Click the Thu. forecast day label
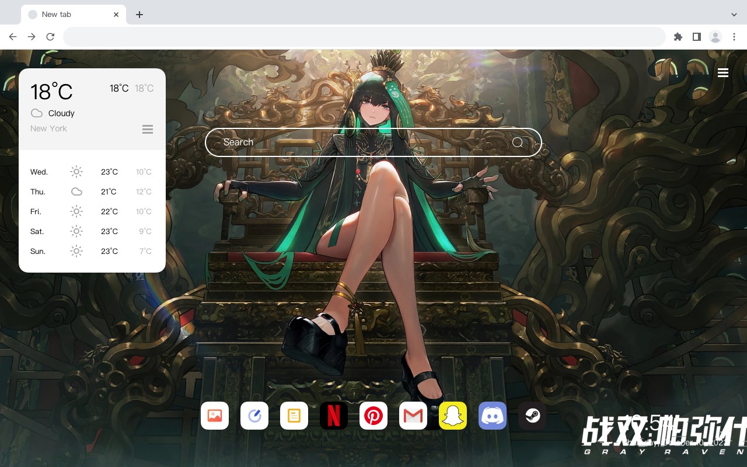The width and height of the screenshot is (747, 467). pyautogui.click(x=38, y=191)
